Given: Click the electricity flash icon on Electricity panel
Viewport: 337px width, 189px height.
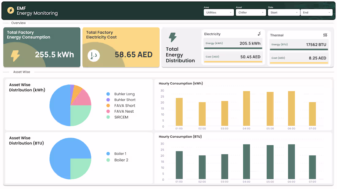Looking at the screenshot, I should point(259,33).
